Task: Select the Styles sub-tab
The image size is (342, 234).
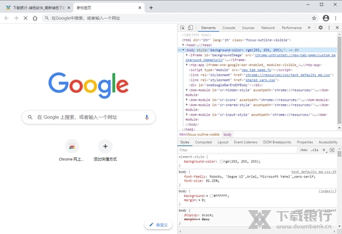Action: 185,142
